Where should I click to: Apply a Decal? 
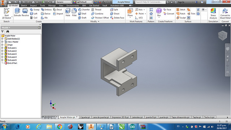tap(58, 10)
